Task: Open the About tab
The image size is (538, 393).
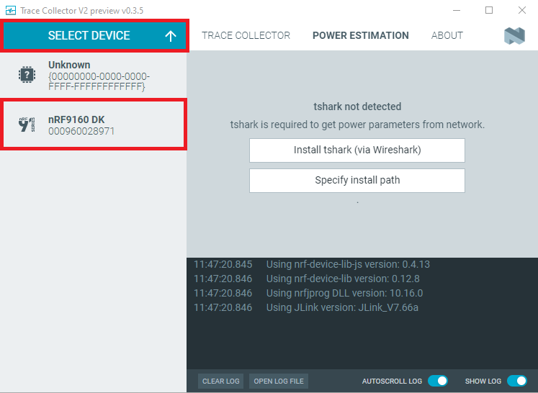Action: [x=447, y=35]
